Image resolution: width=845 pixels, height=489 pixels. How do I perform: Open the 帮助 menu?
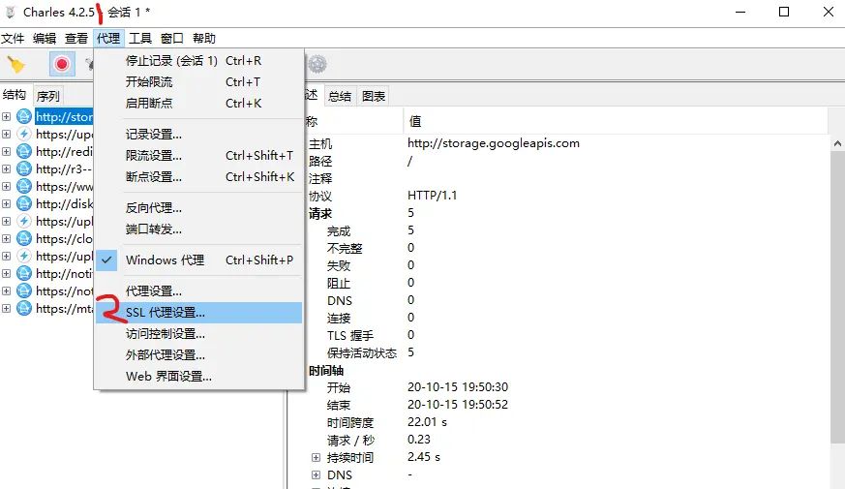(x=204, y=39)
